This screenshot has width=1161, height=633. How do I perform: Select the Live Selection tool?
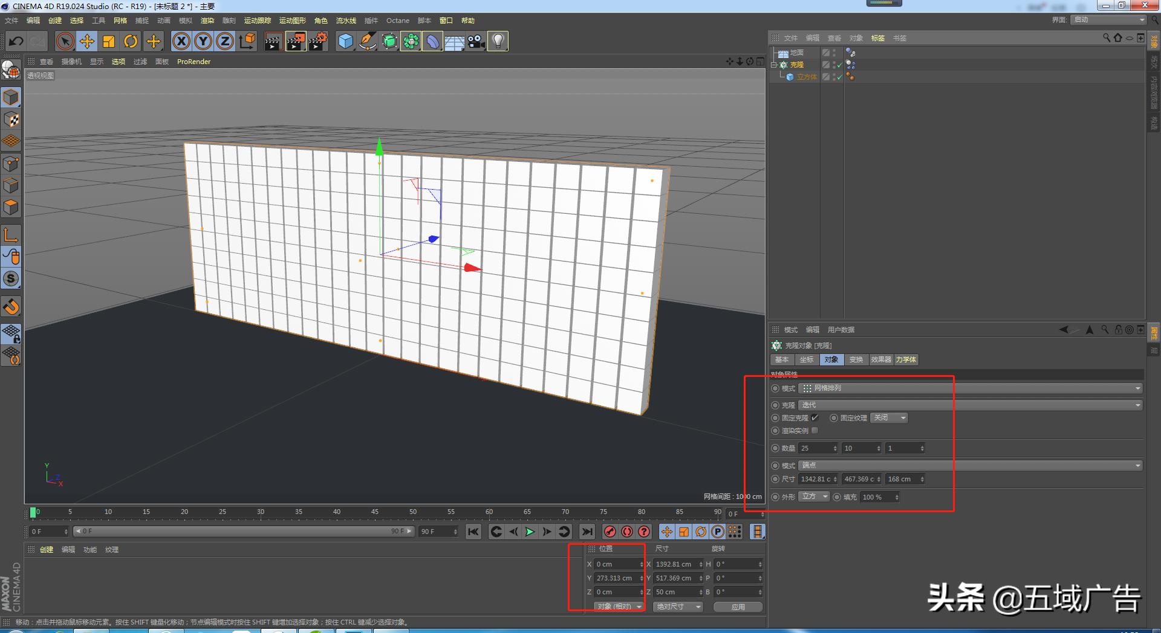(x=64, y=41)
